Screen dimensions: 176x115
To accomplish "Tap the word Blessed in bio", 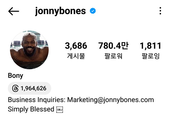I will [42, 109].
